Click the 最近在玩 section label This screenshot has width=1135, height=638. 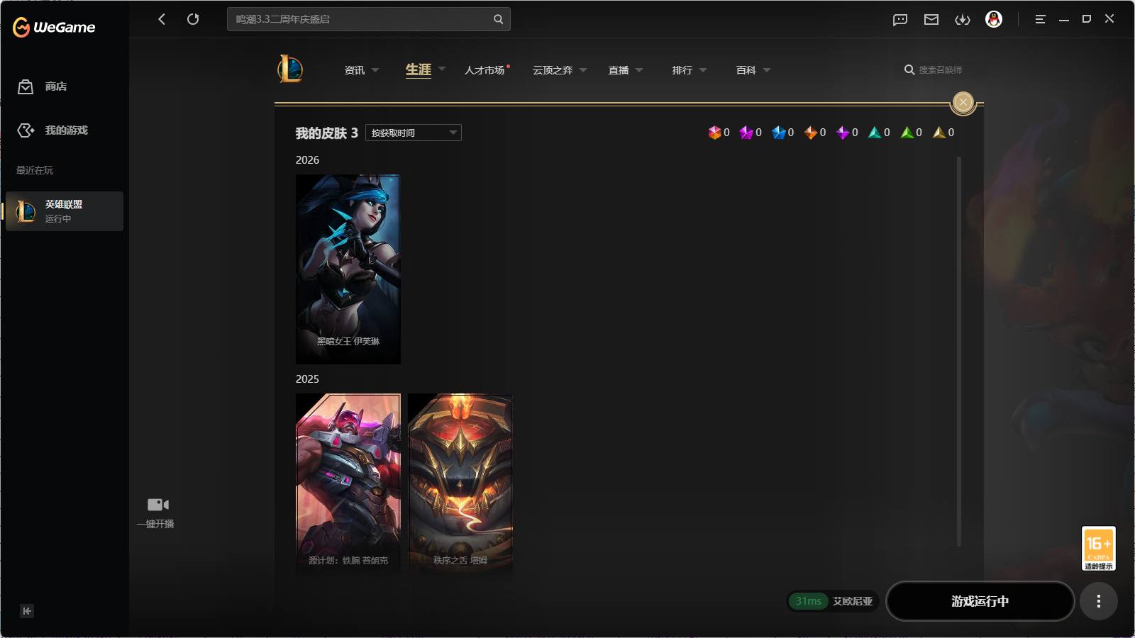pos(35,170)
